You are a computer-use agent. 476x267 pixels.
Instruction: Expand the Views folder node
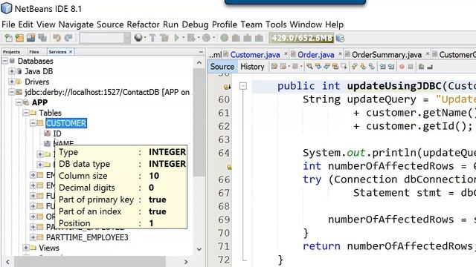(x=26, y=248)
